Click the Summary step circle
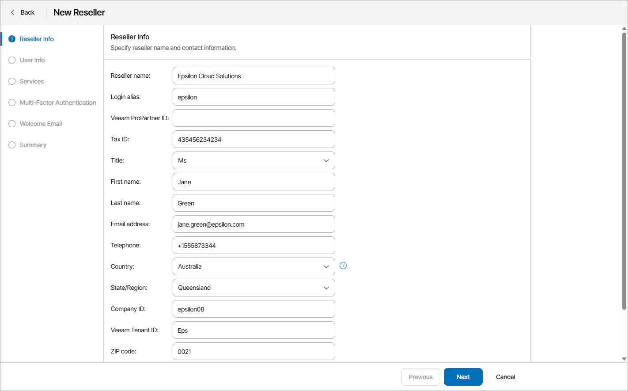 pos(11,145)
